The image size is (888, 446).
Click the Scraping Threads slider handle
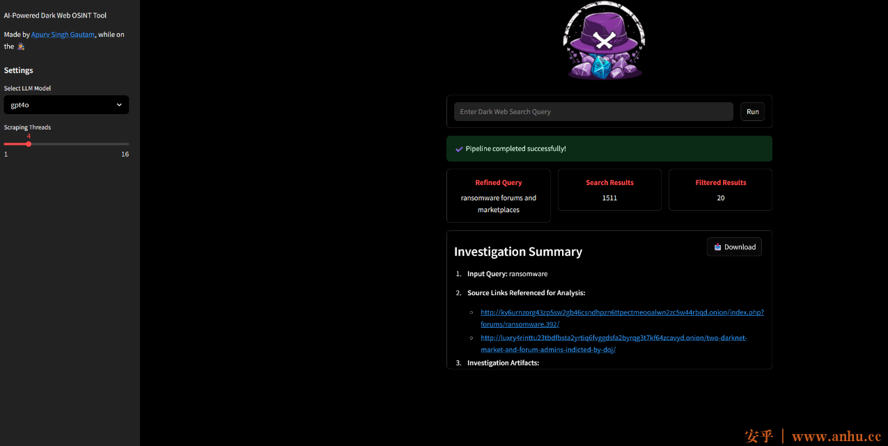click(x=29, y=144)
